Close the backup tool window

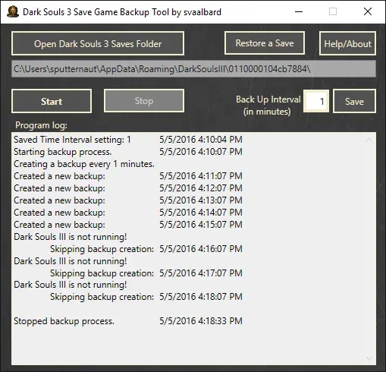click(368, 11)
